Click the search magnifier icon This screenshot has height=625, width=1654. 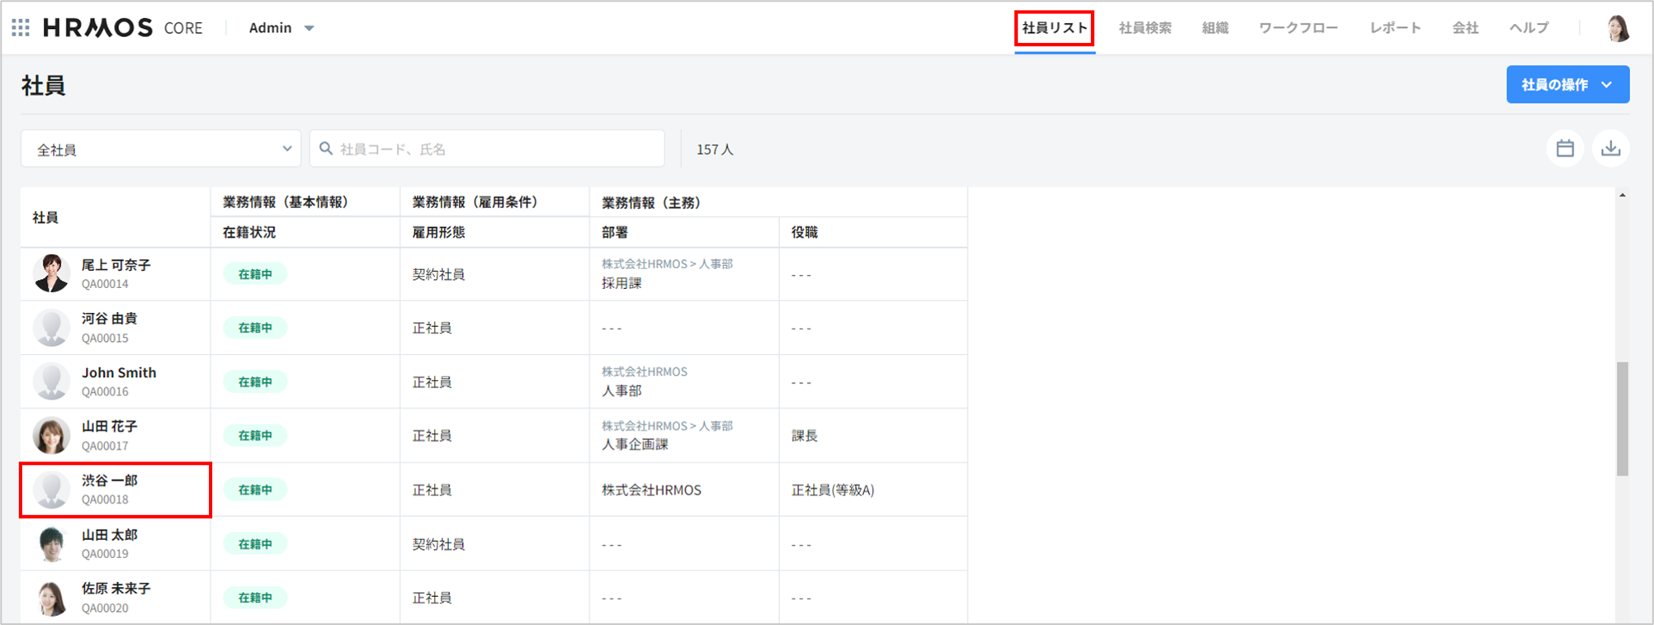pyautogui.click(x=326, y=149)
